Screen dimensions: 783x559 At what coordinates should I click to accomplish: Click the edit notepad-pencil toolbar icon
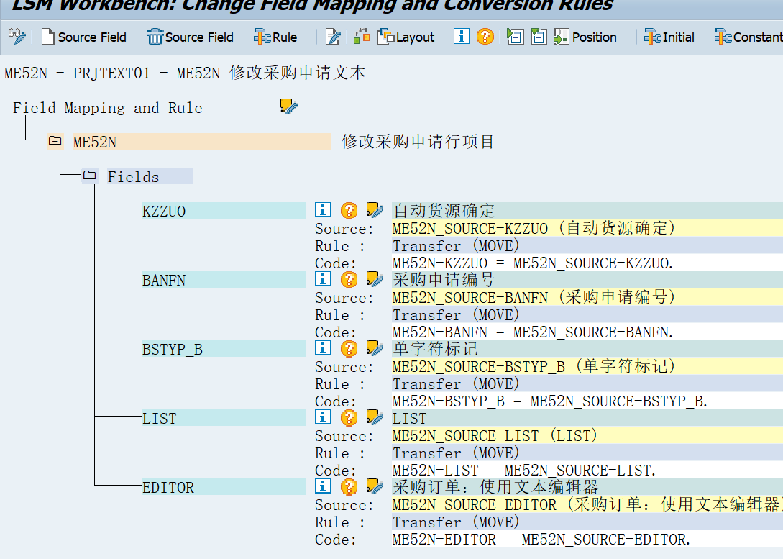tap(333, 37)
